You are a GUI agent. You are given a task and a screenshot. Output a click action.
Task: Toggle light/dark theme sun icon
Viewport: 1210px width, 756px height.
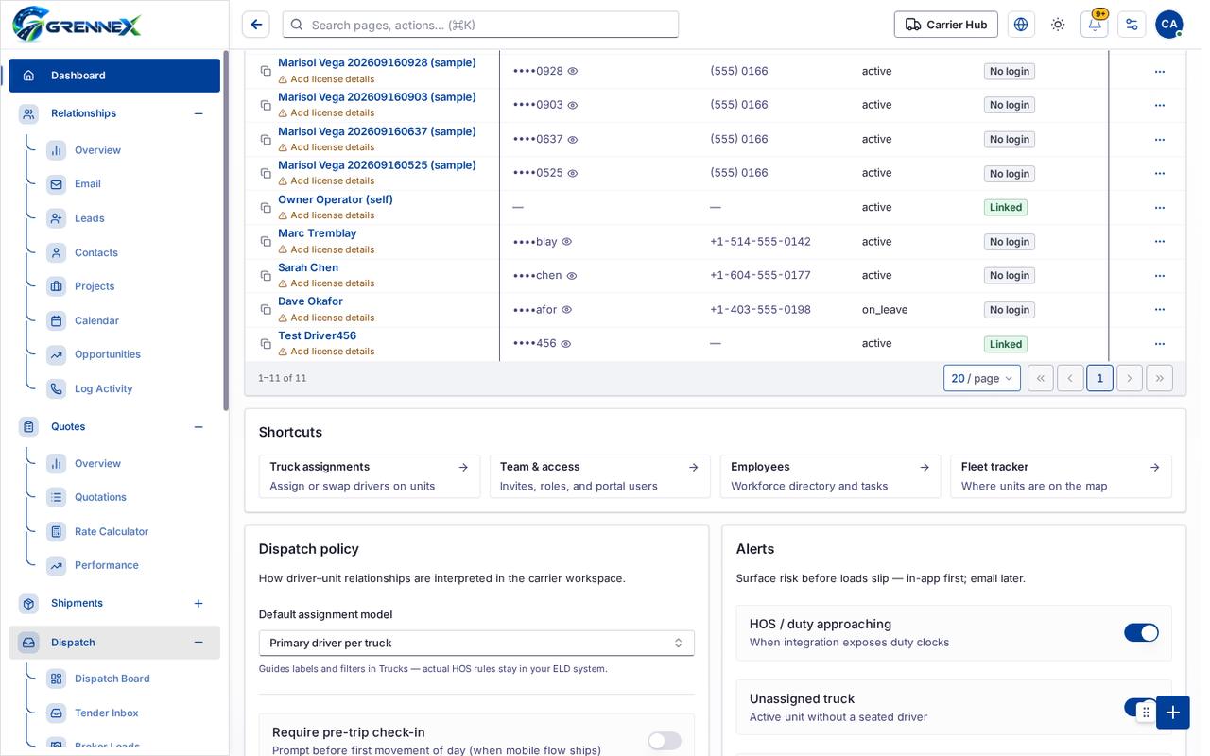click(x=1058, y=25)
